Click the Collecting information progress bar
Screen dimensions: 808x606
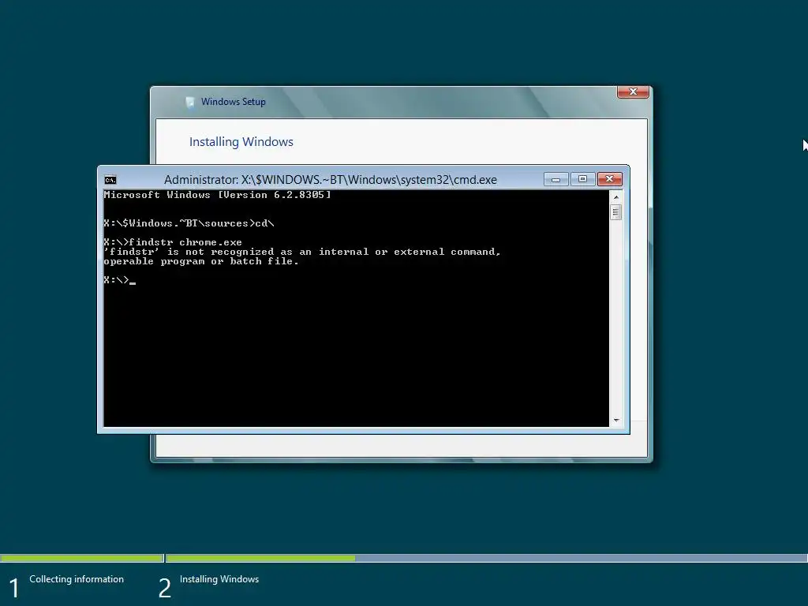[x=82, y=558]
